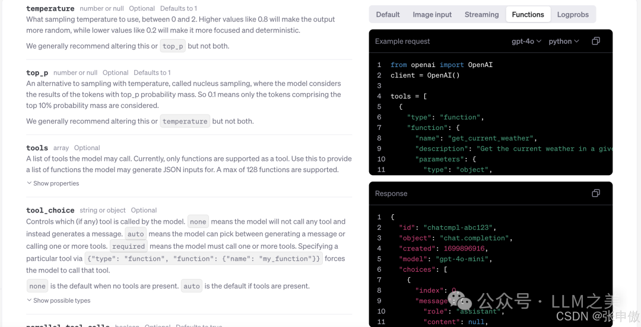
Task: Copy the example request code
Action: pyautogui.click(x=596, y=41)
